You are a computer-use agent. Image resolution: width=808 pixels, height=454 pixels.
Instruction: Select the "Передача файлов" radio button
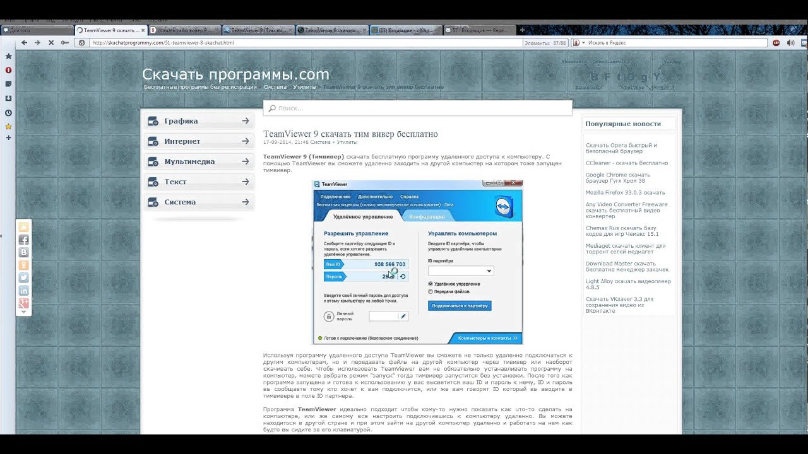[x=431, y=291]
